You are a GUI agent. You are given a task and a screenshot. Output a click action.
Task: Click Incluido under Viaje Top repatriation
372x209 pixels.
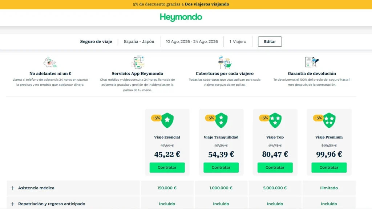point(275,204)
